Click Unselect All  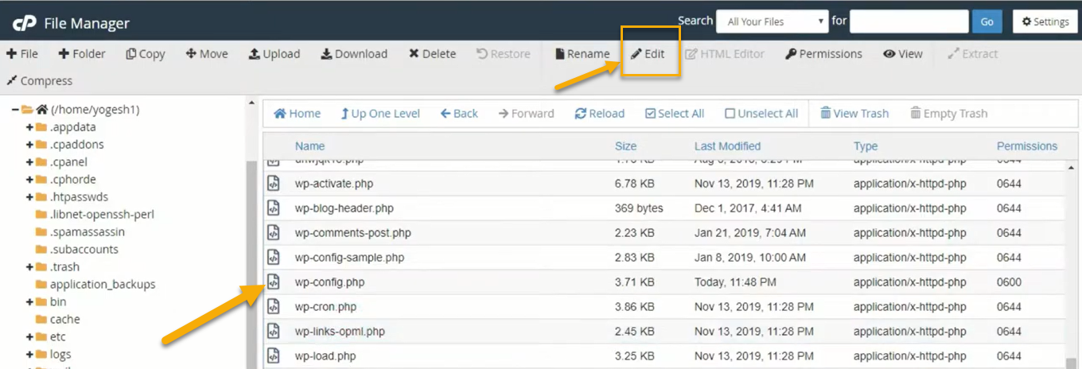[761, 114]
